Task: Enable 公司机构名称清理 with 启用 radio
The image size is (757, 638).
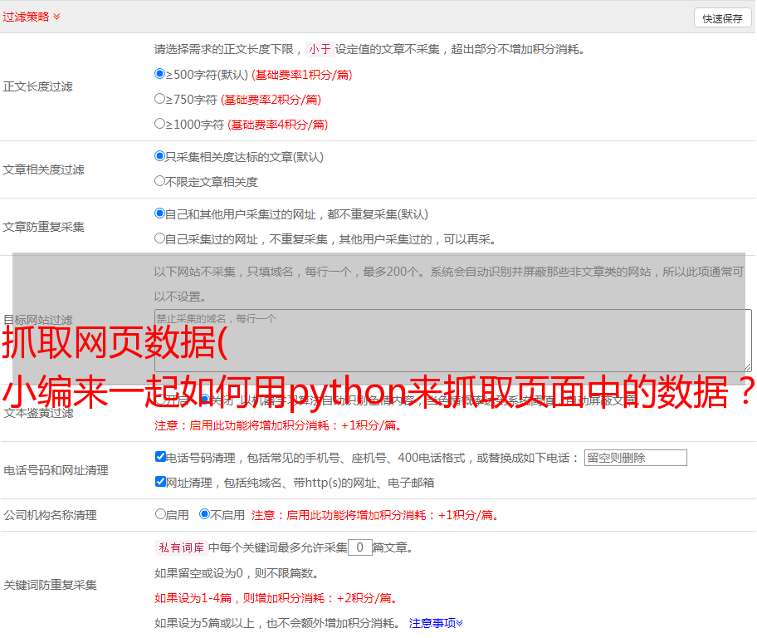Action: [160, 514]
